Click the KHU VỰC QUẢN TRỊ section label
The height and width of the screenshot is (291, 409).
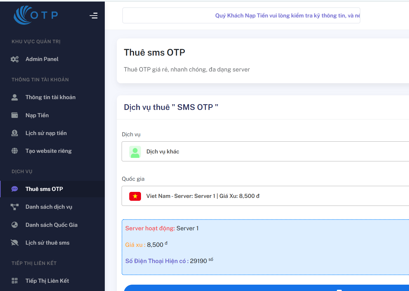coord(36,41)
